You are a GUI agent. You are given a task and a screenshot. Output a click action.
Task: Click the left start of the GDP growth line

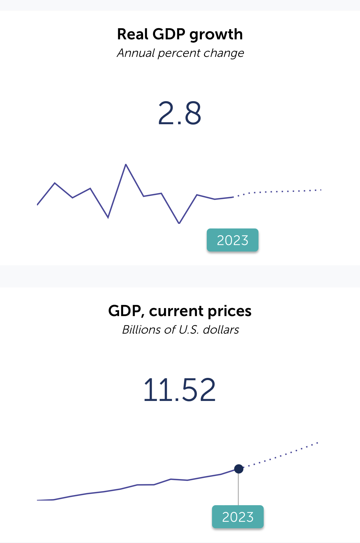click(x=38, y=204)
